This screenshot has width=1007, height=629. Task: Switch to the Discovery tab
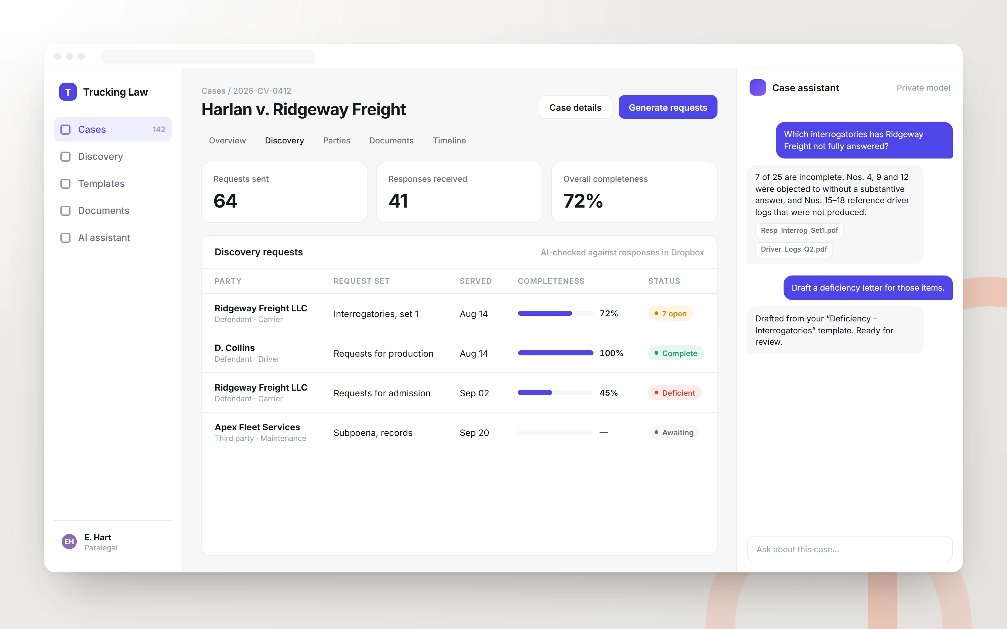click(284, 141)
